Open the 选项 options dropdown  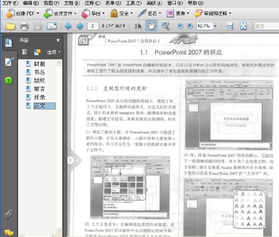pos(53,52)
